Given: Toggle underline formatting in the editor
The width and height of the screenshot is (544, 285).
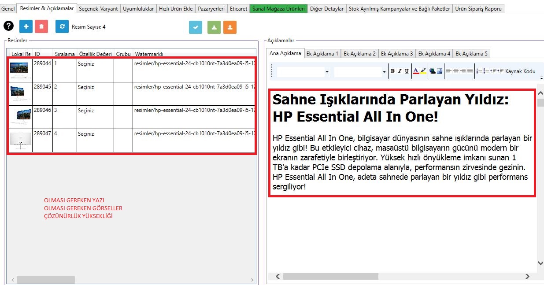Looking at the screenshot, I should [x=407, y=71].
